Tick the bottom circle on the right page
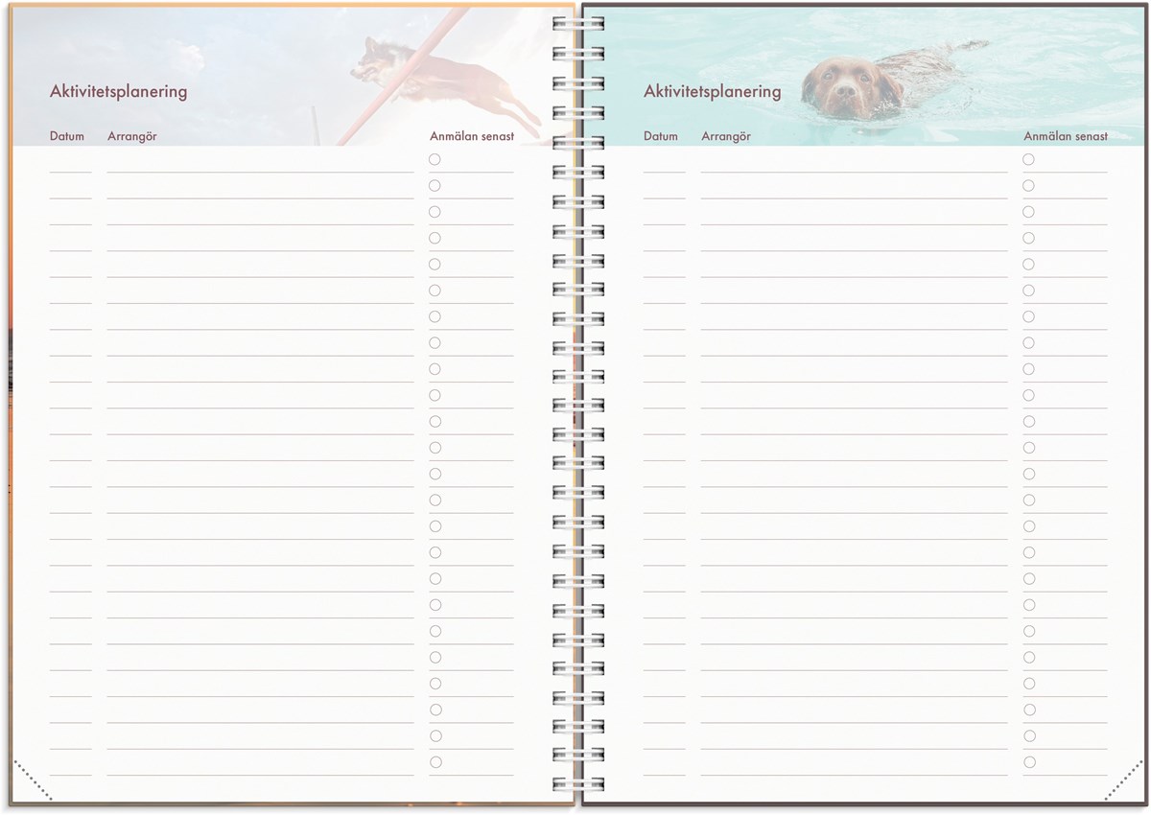Screen dimensions: 1151x815 pyautogui.click(x=1028, y=762)
